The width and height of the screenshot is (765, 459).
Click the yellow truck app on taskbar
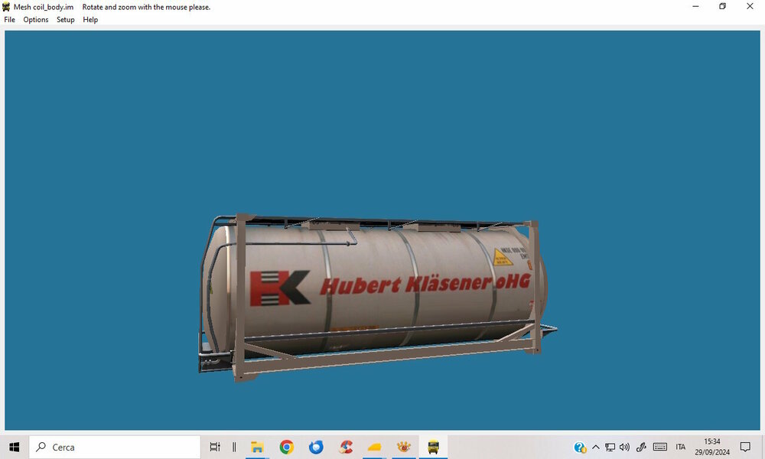(433, 447)
